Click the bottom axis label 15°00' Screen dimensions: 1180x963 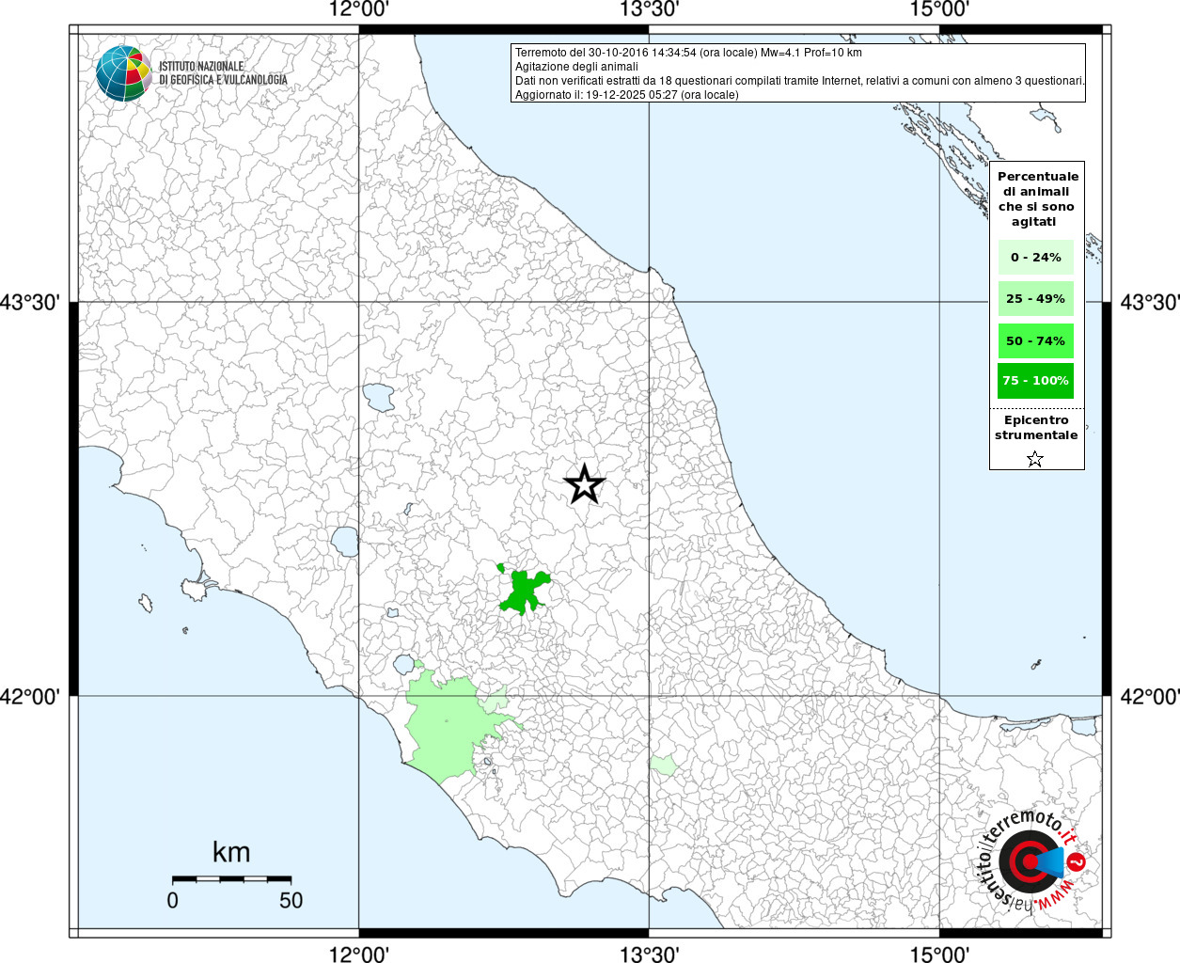(x=939, y=954)
